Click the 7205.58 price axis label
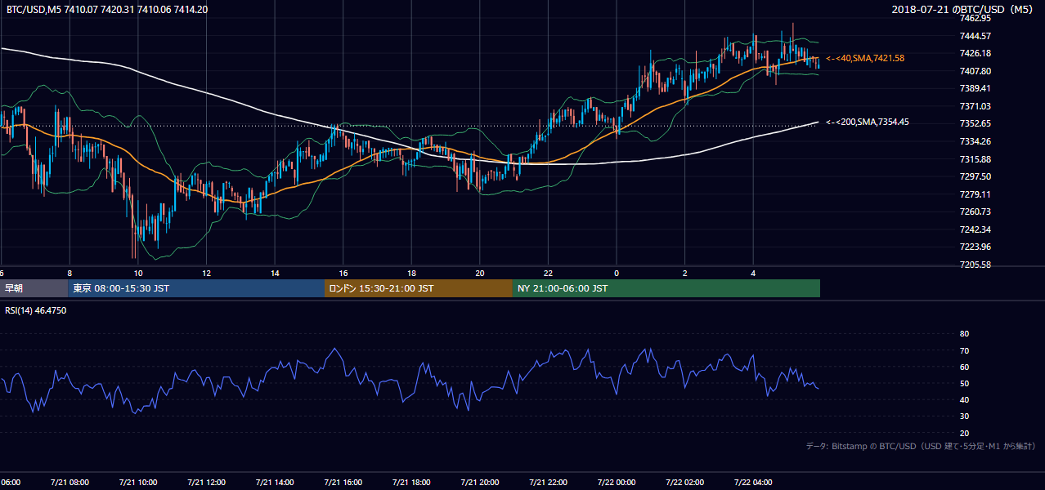Image resolution: width=1045 pixels, height=490 pixels. tap(975, 265)
